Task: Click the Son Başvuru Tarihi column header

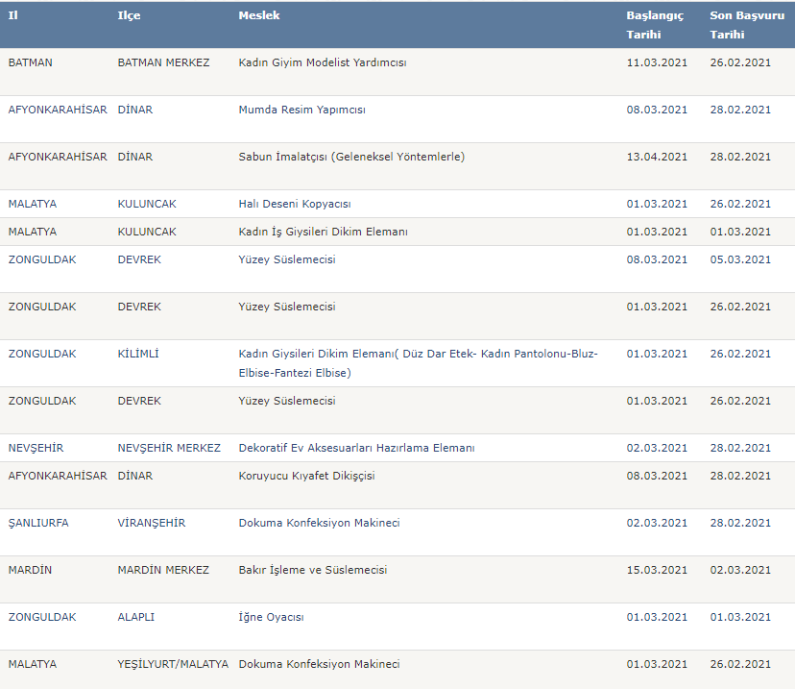Action: coord(747,25)
